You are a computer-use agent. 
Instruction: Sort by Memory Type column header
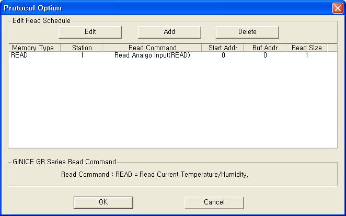33,48
